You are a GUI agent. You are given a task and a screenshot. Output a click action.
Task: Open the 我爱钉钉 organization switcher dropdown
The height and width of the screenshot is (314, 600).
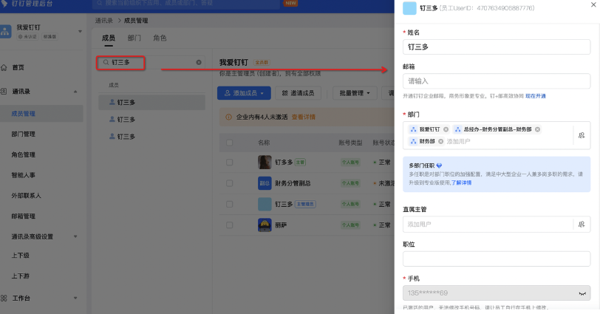(x=80, y=31)
